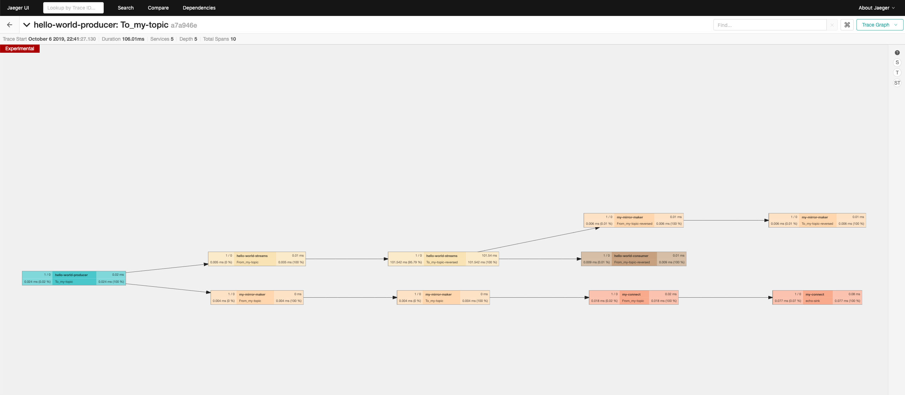Click 0.077 ms (0.07 %) value

pos(788,301)
